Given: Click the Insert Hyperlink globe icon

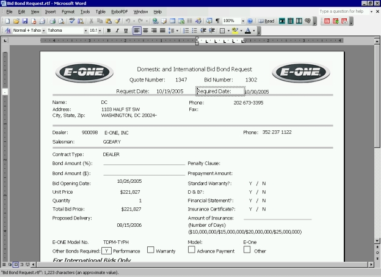Looking at the screenshot, I should tap(155, 21).
